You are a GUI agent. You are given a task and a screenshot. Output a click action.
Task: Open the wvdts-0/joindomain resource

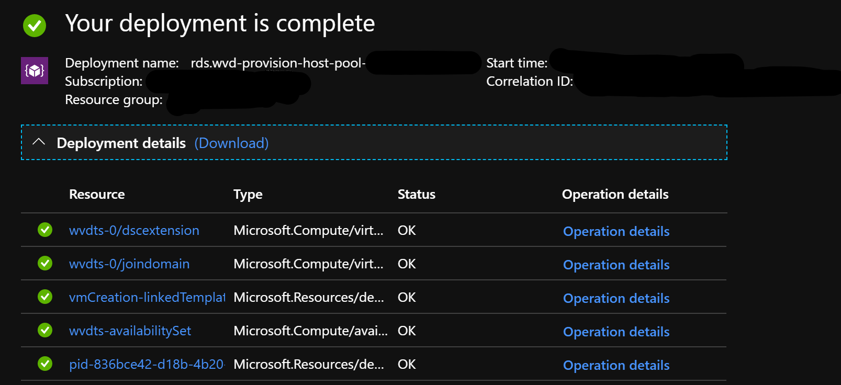tap(129, 264)
